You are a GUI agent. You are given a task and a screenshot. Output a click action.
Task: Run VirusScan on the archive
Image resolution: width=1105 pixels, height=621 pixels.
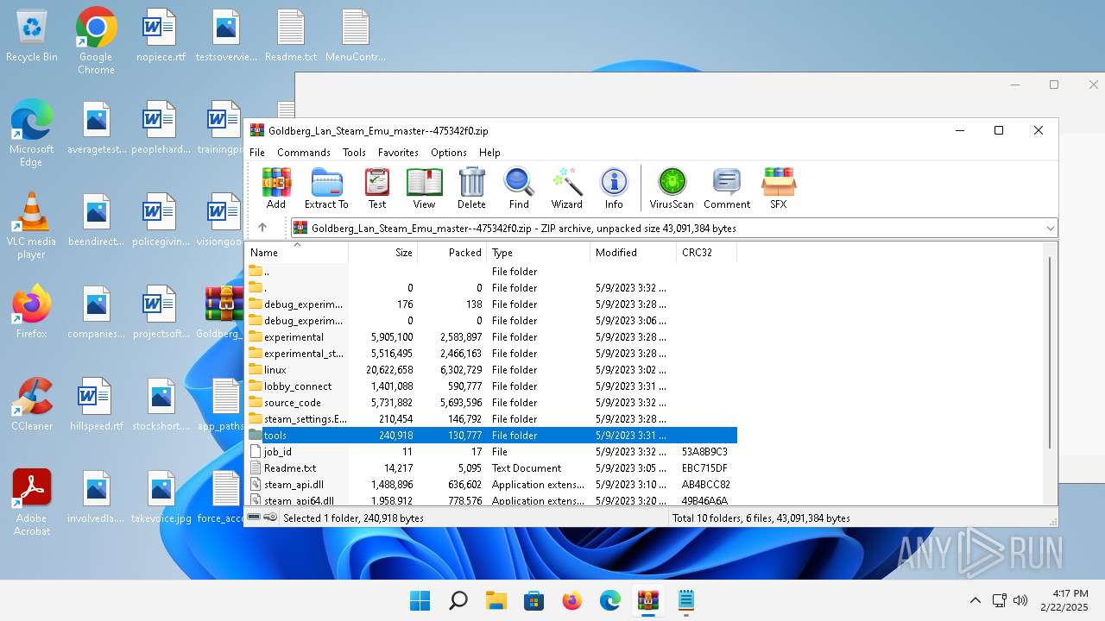672,188
